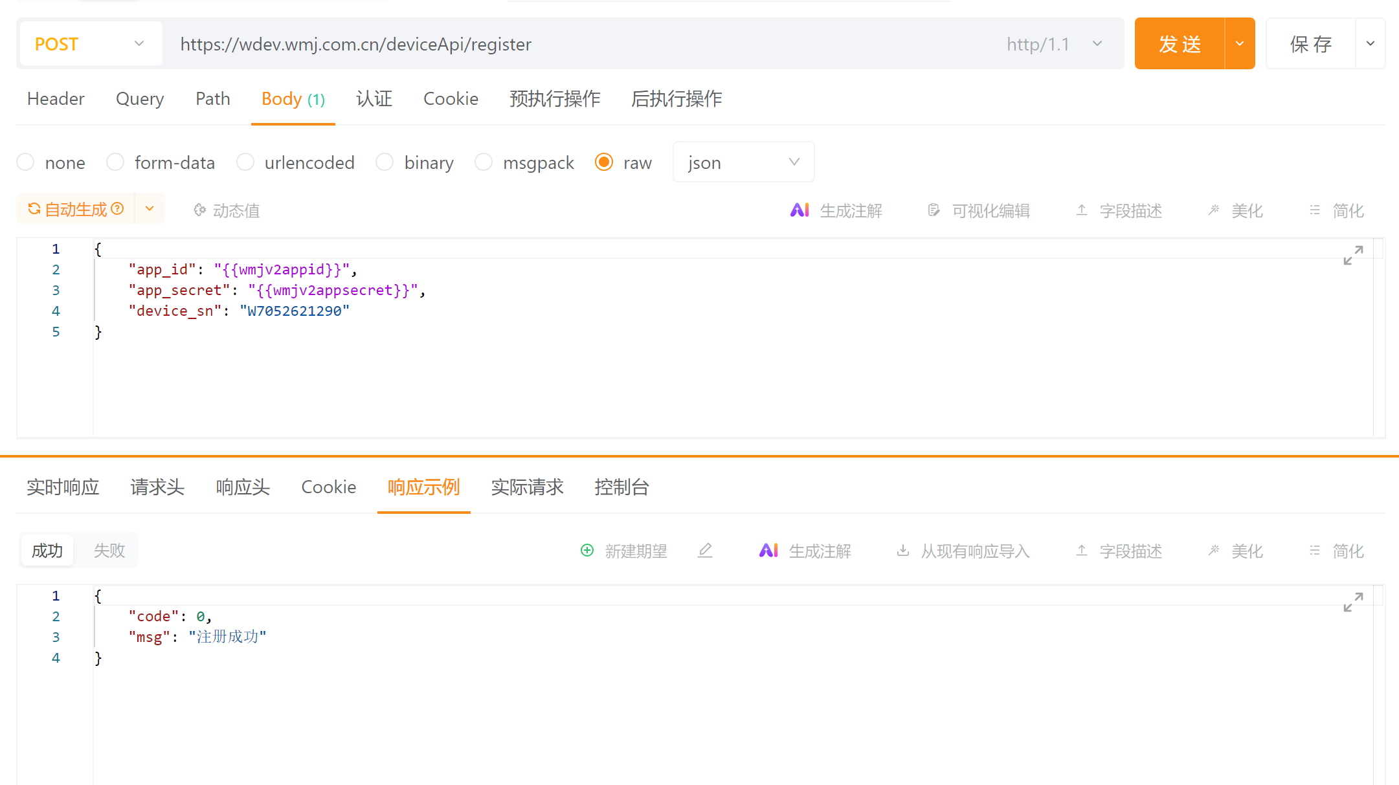Select the 响应示例 tab
The height and width of the screenshot is (785, 1399).
tap(423, 487)
